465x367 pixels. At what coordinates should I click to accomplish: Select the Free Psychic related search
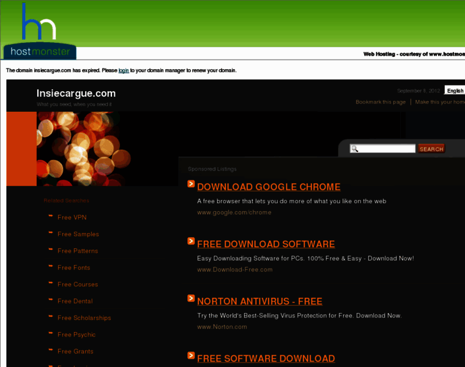coord(76,335)
